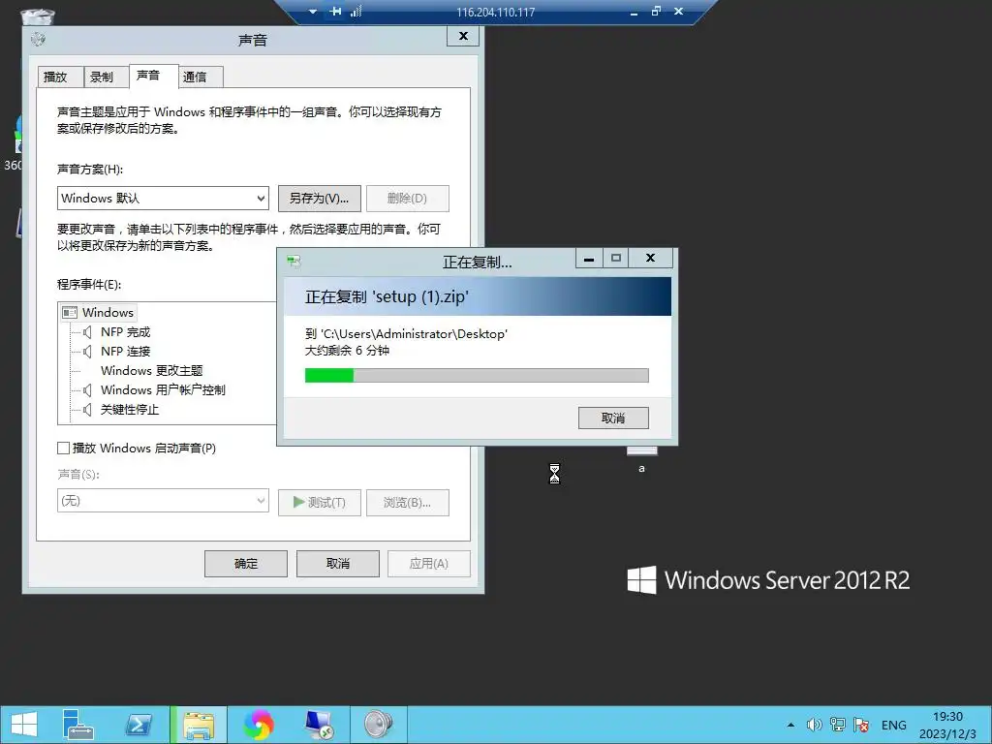Click the destination path C:\Users\Administrator\Desktop text
Screen dimensions: 992x744
[x=415, y=334]
